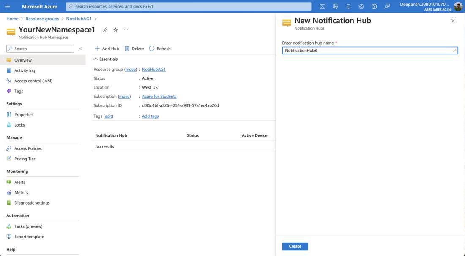Click move link next to Resource group
The image size is (465, 256).
tap(131, 69)
